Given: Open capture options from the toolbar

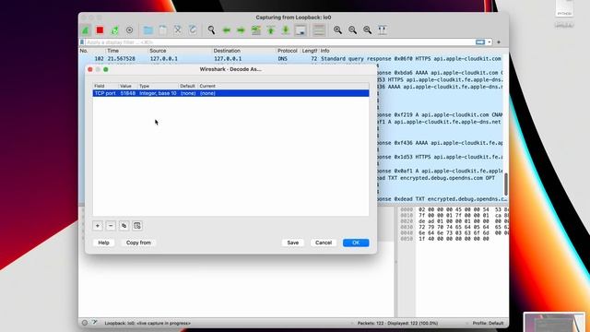Looking at the screenshot, I should click(x=129, y=30).
